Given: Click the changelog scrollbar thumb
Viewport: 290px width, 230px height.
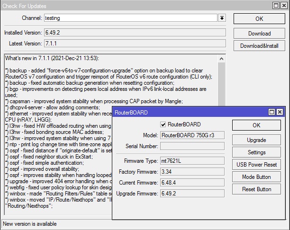Looking at the screenshot, I should [x=221, y=84].
